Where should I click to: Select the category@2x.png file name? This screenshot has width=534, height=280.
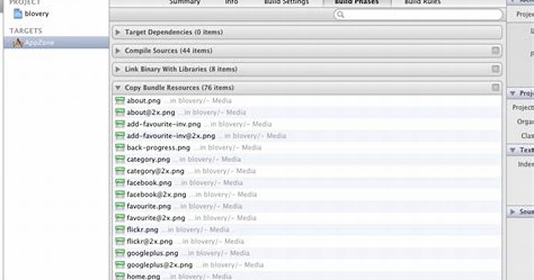(155, 171)
